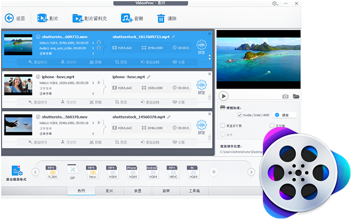Screen dimensions: 351x219
Task: Open subtitle tool for shutterstock 560378.mov
Action: [179, 142]
